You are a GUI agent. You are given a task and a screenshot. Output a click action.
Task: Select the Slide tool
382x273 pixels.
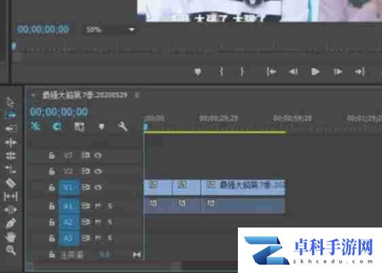point(10,209)
